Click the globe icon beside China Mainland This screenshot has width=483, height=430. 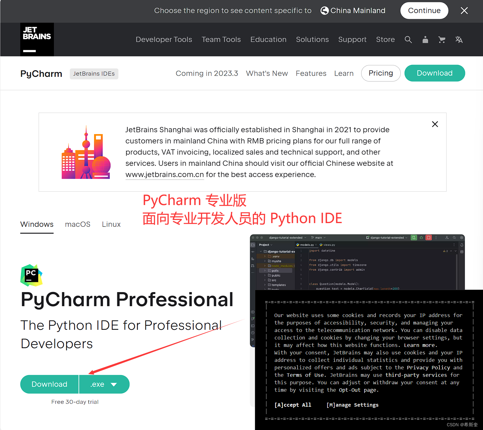point(324,11)
